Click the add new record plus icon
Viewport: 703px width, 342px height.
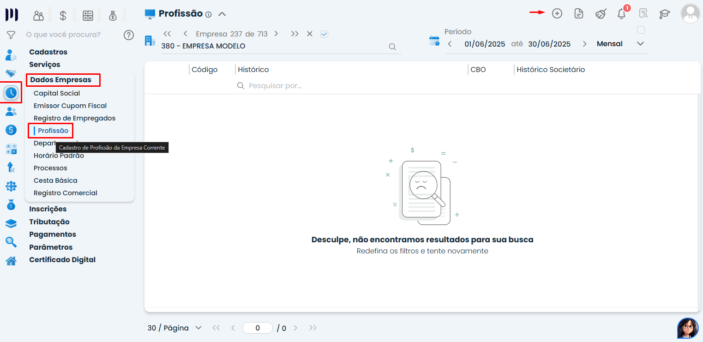tap(557, 13)
